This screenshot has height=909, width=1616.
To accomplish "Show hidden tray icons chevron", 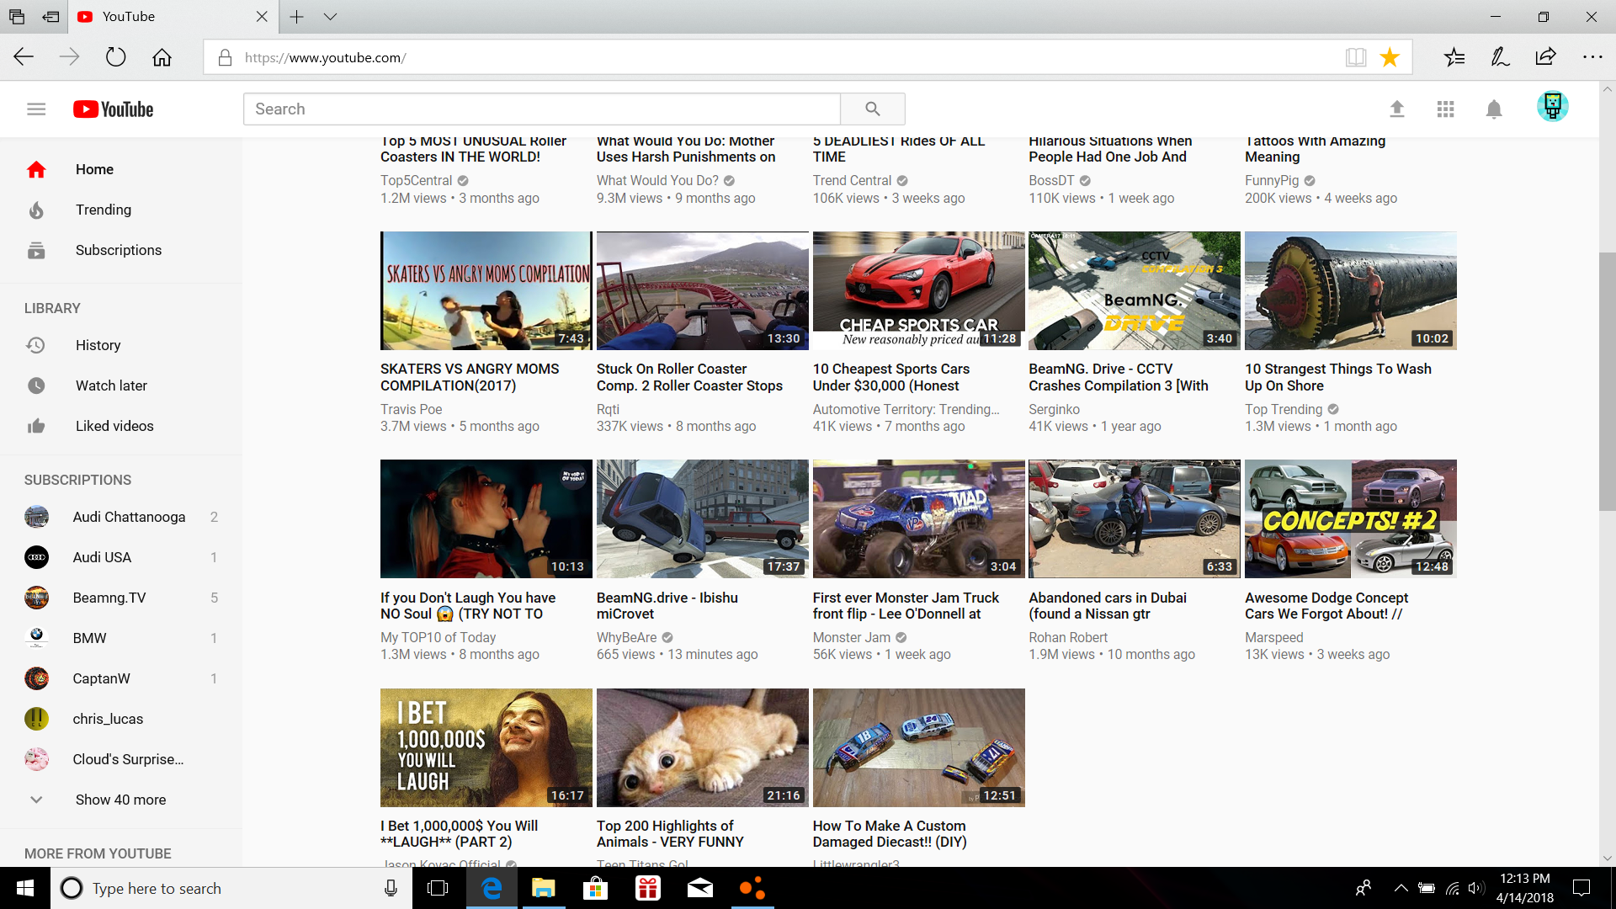I will [x=1401, y=888].
